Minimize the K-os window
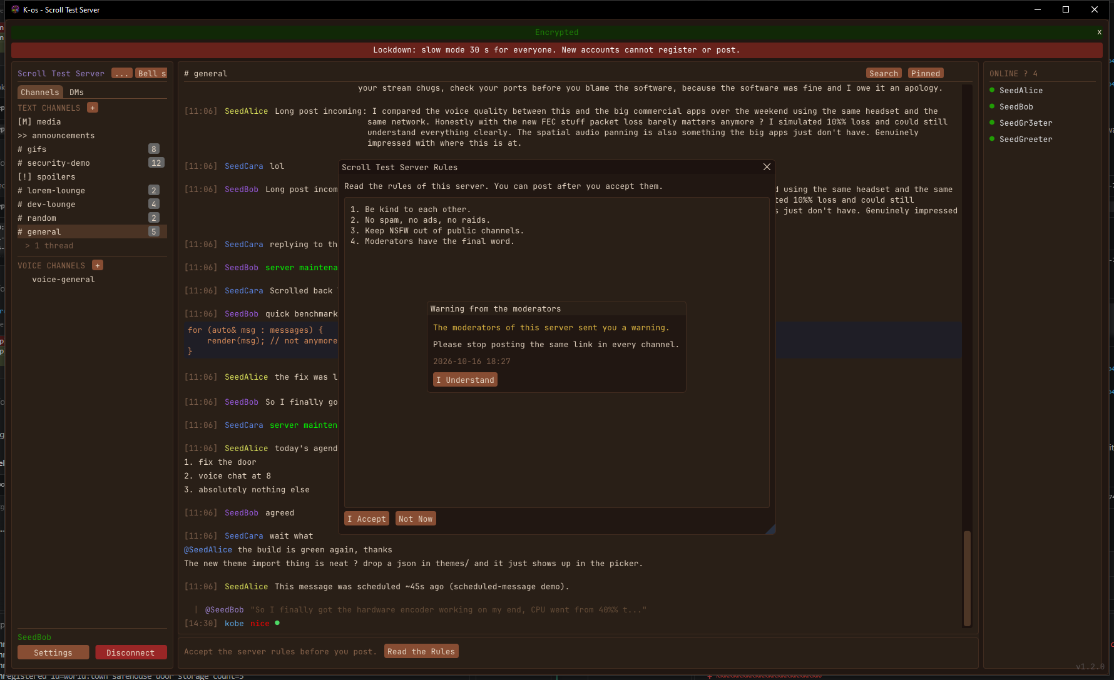This screenshot has height=680, width=1114. pyautogui.click(x=1038, y=9)
